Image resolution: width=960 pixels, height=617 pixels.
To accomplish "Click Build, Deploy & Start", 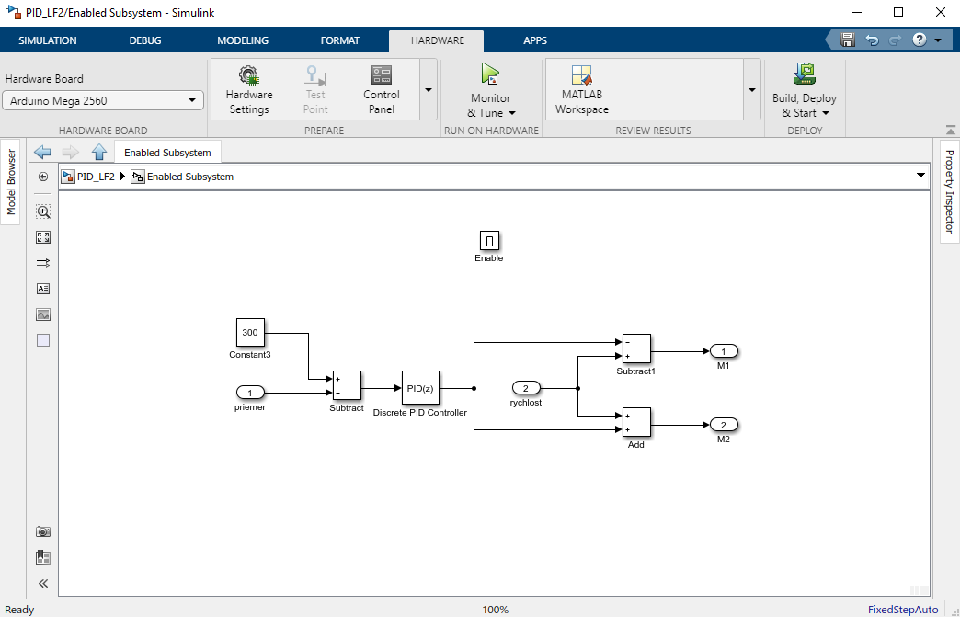I will coord(805,89).
